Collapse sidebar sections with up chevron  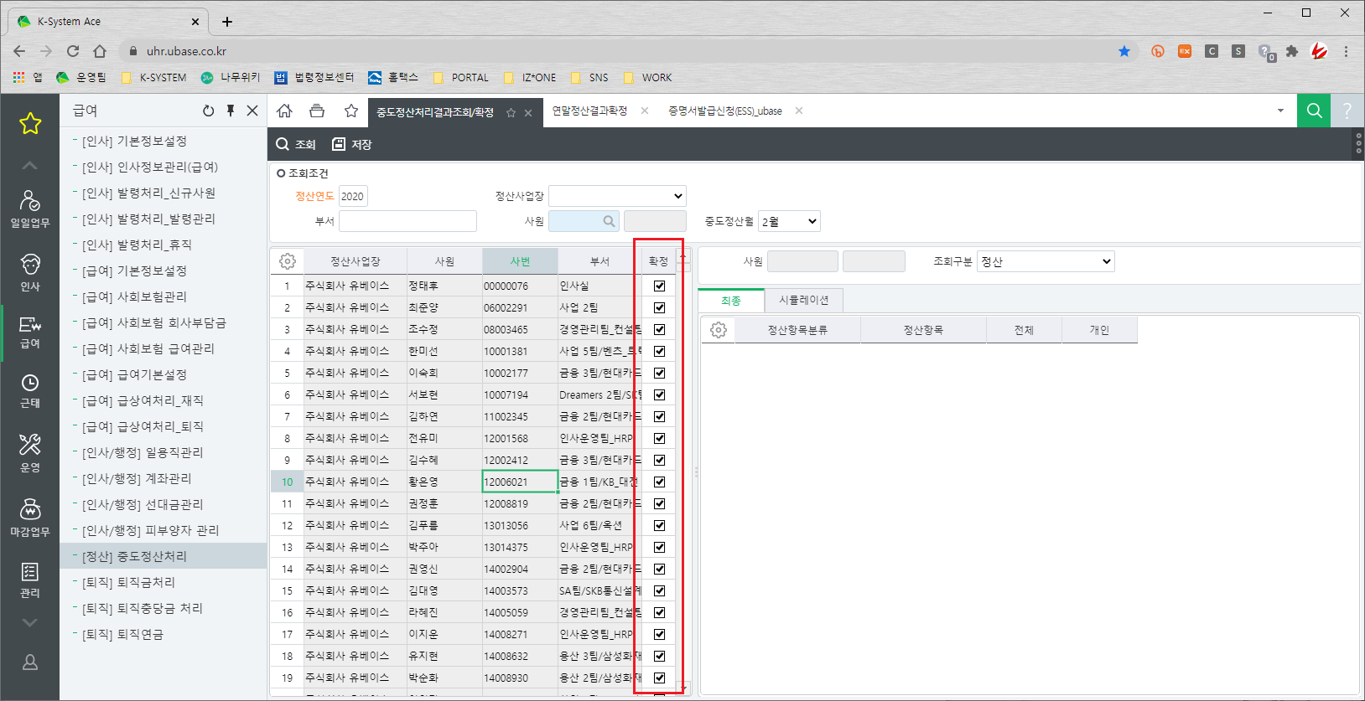pos(30,165)
